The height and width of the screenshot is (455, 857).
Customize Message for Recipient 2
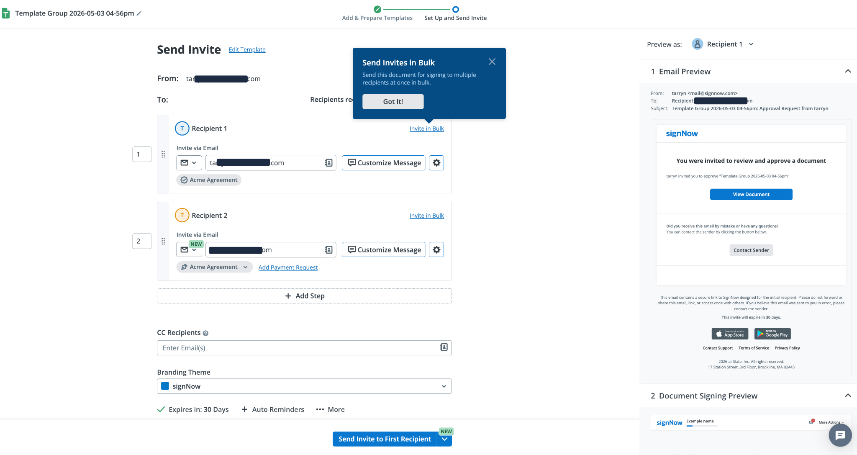(384, 250)
